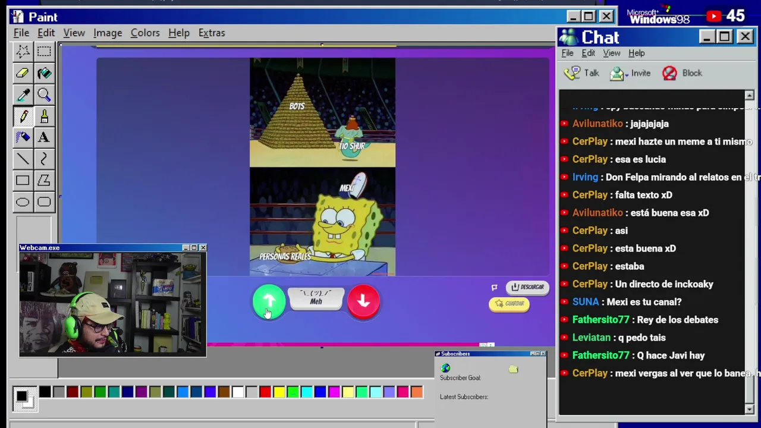The height and width of the screenshot is (428, 761).
Task: Pick the yellow palette color
Action: pos(279,392)
